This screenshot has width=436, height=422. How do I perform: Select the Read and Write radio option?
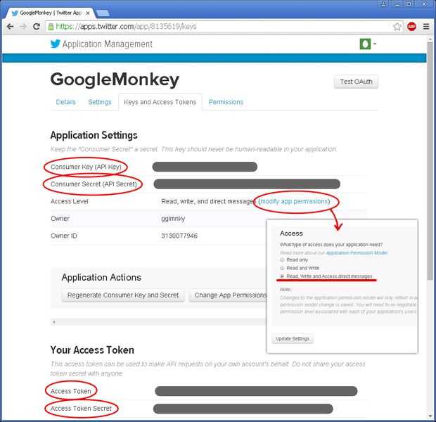tap(282, 268)
